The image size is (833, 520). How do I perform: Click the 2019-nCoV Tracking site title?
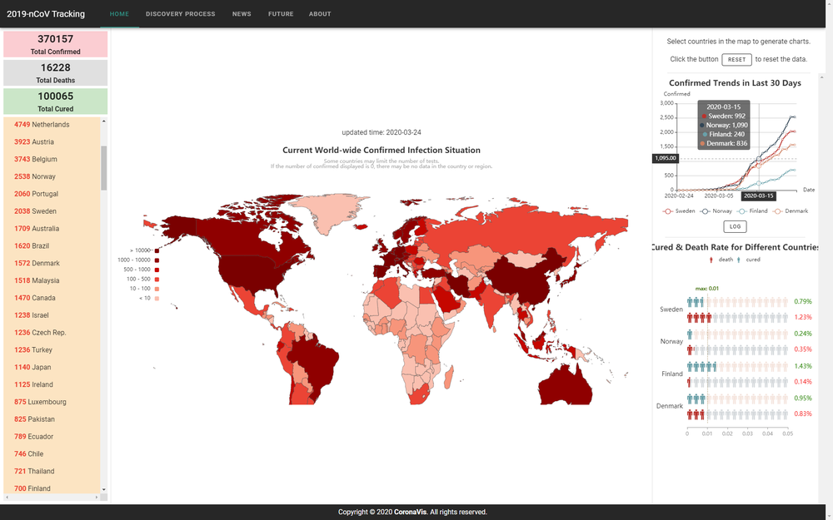pos(46,14)
